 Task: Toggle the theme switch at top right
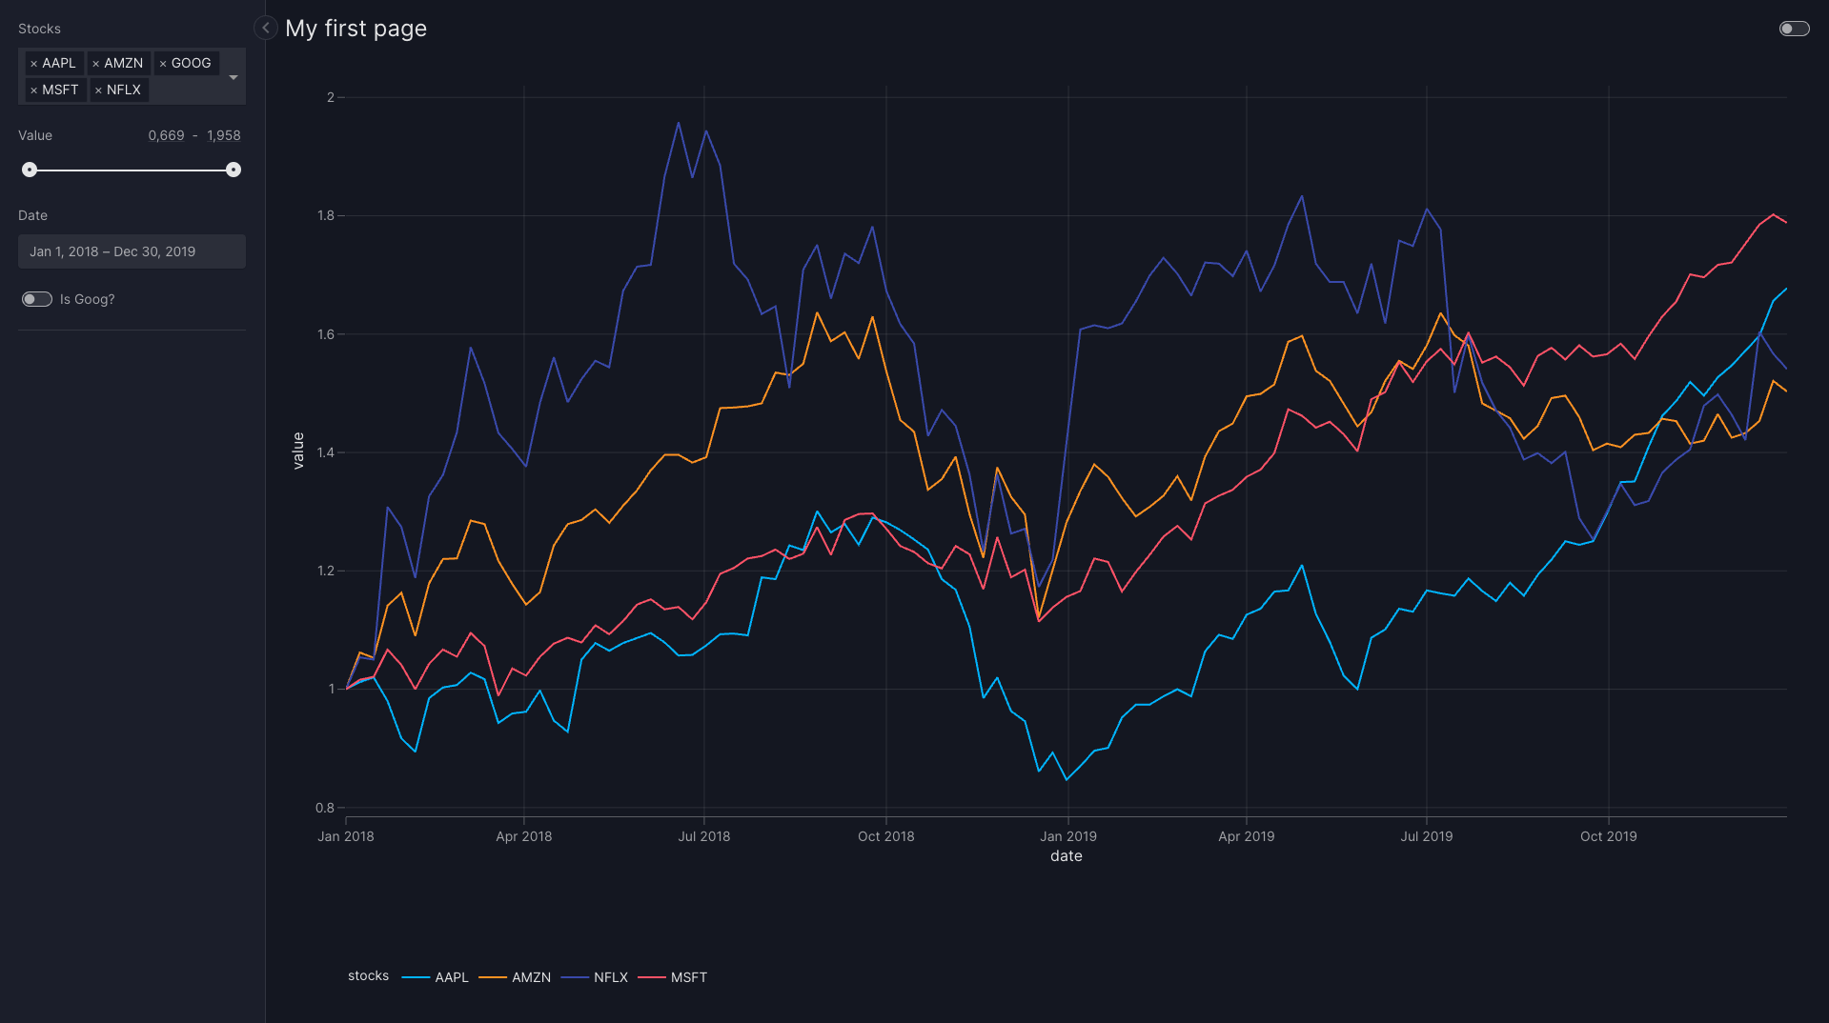[1794, 29]
